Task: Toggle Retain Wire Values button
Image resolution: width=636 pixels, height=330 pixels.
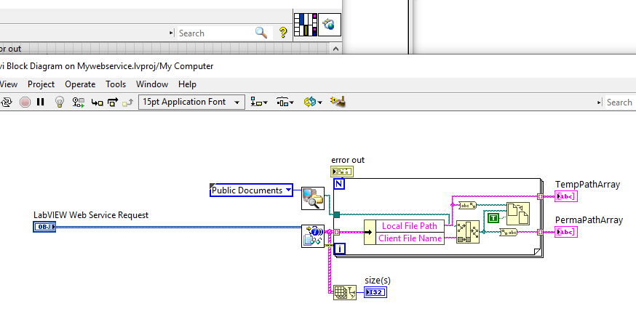Action: [x=79, y=102]
